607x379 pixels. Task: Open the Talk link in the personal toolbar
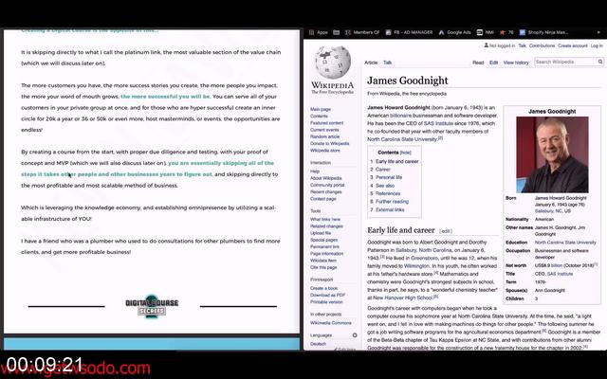pyautogui.click(x=522, y=45)
